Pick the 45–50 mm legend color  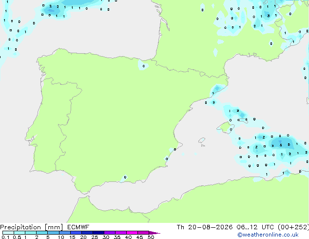[143, 233]
